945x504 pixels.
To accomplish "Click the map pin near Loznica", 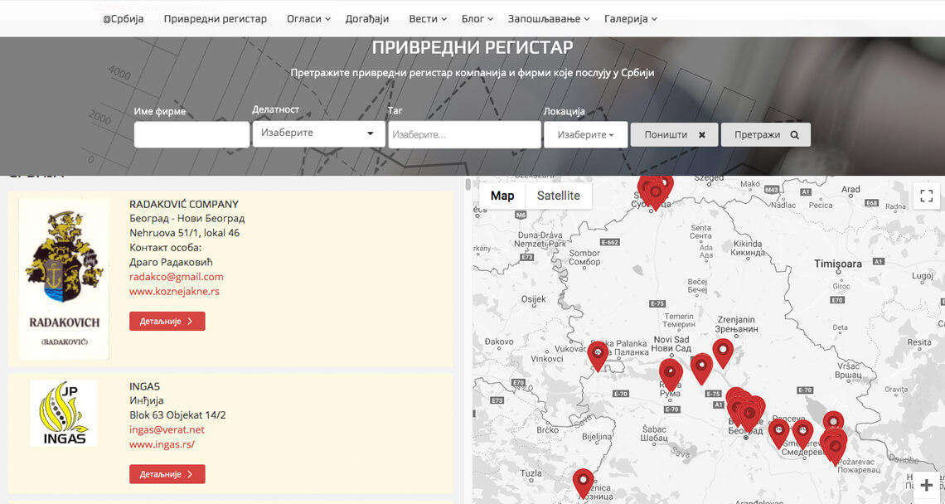I will pos(583,483).
